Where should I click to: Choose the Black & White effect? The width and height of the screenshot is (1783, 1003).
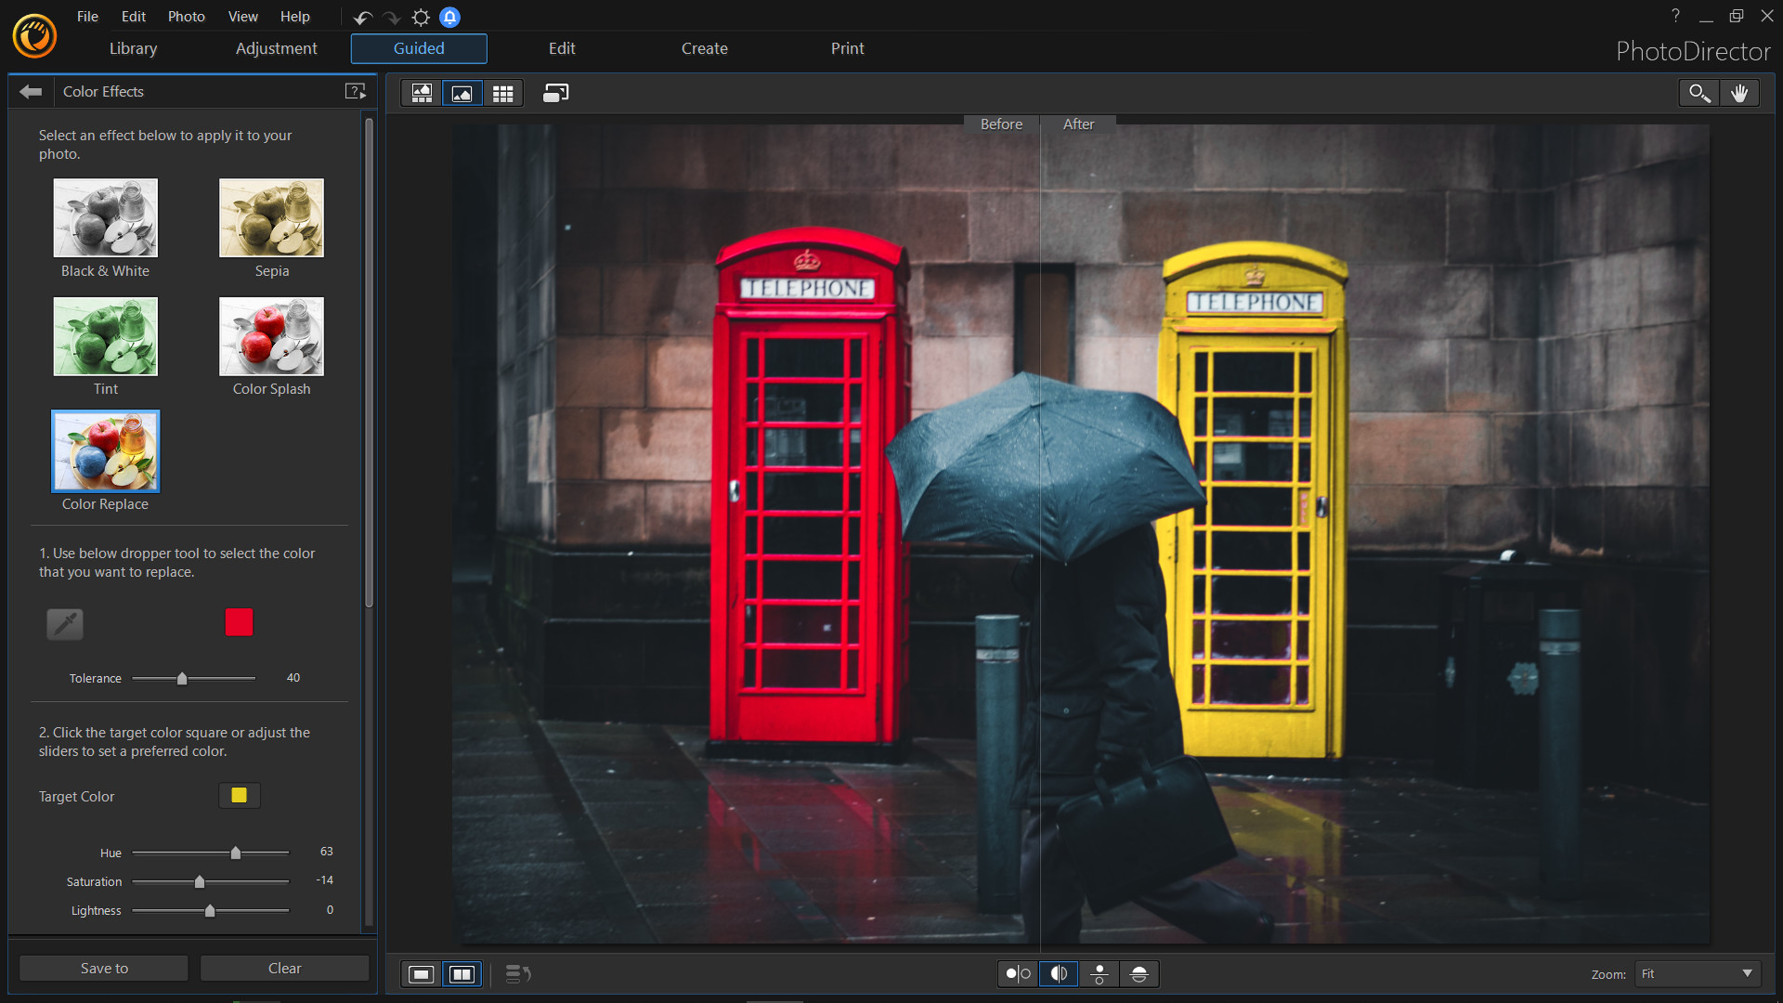click(105, 217)
